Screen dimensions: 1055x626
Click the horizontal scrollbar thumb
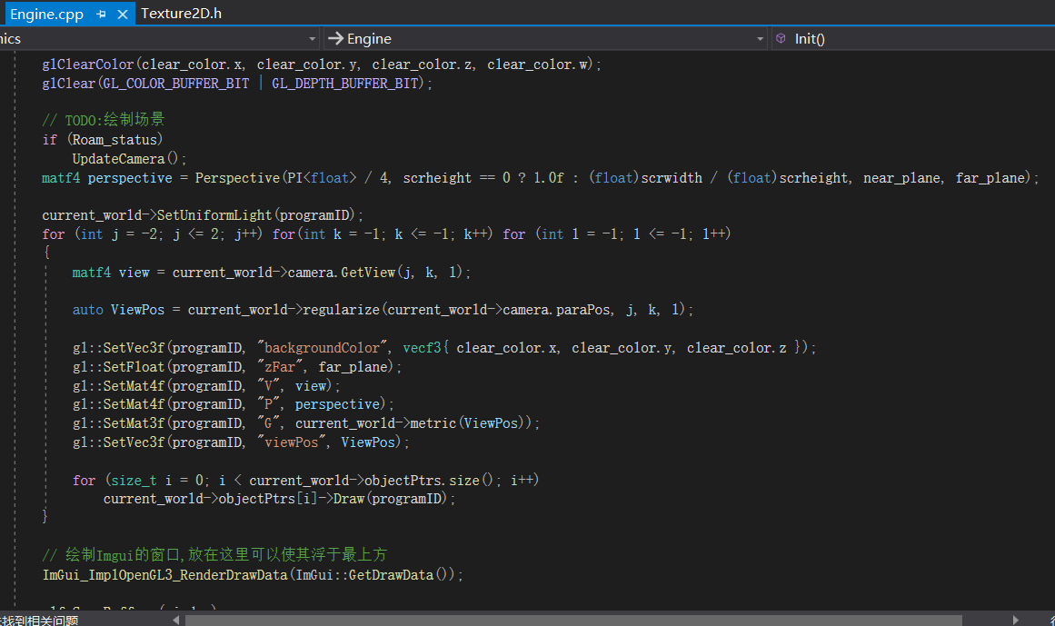pyautogui.click(x=572, y=620)
